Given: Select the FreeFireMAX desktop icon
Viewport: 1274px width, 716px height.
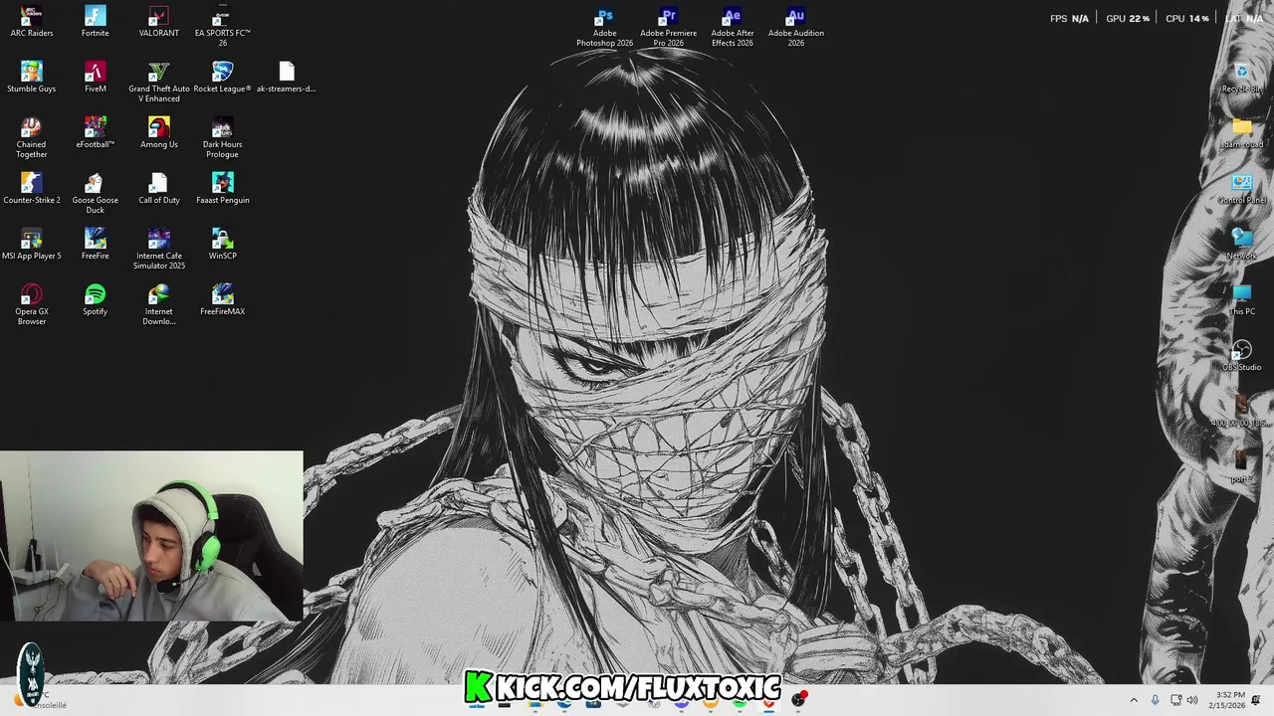Looking at the screenshot, I should coord(223,299).
